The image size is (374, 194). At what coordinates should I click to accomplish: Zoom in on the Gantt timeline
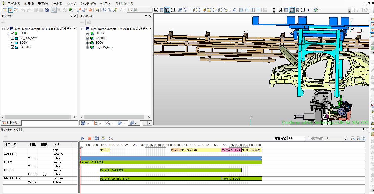(x=352, y=138)
